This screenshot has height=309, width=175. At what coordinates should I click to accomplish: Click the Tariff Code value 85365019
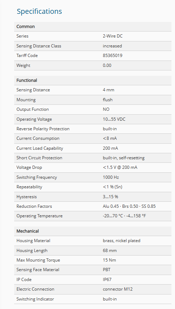pyautogui.click(x=112, y=55)
